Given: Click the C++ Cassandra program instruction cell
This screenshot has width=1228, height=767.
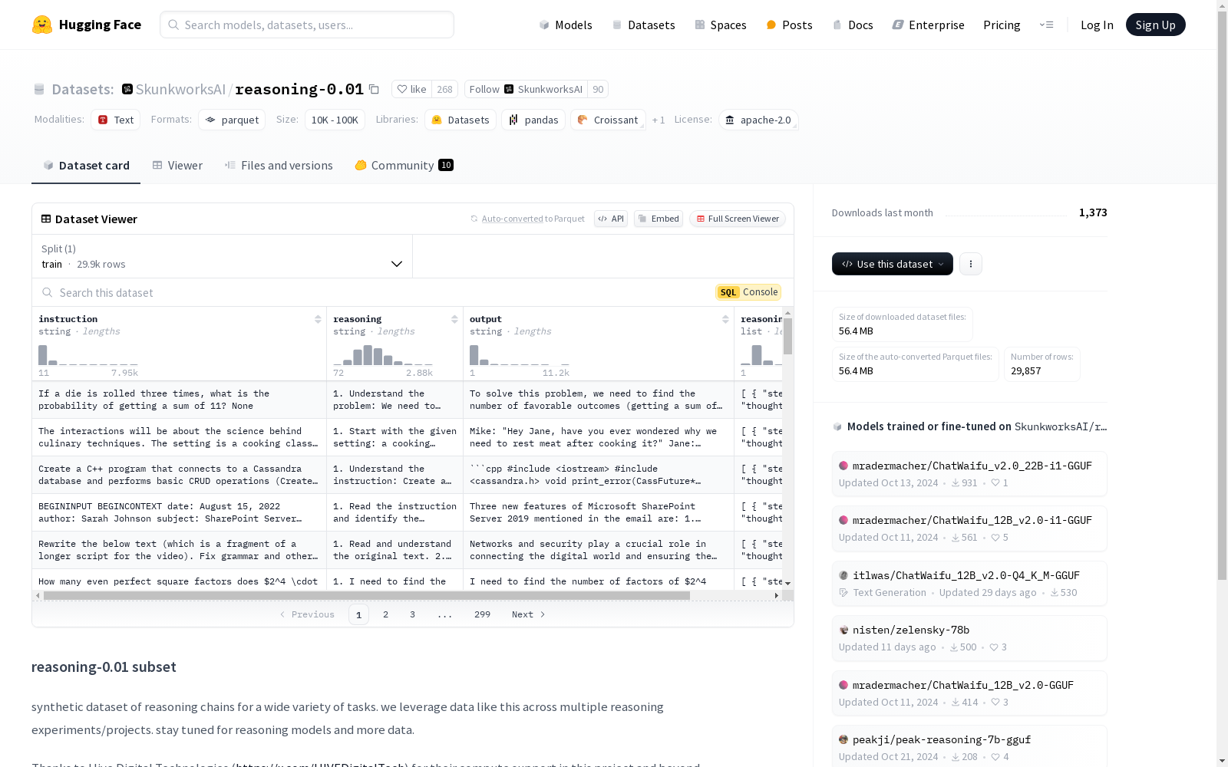Looking at the screenshot, I should point(180,475).
